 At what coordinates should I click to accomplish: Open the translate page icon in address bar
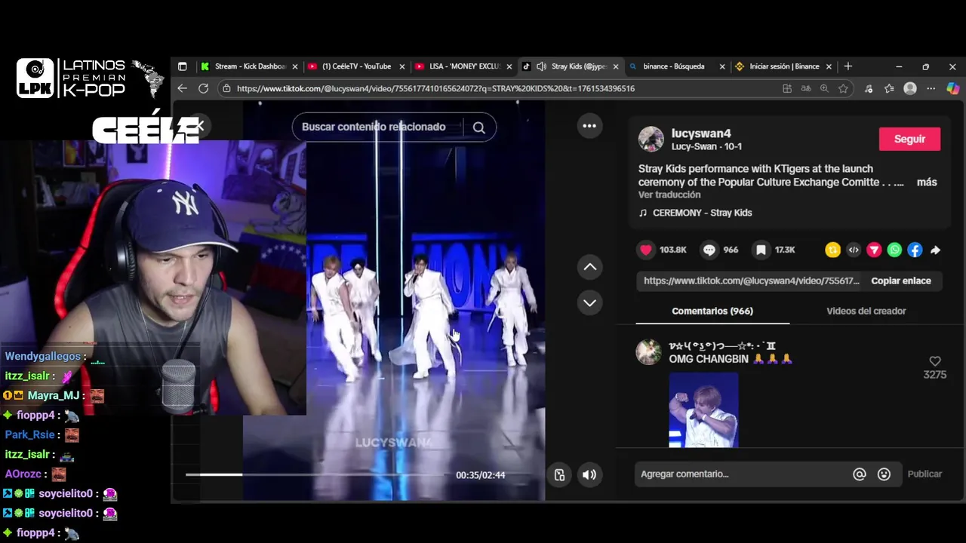point(806,88)
